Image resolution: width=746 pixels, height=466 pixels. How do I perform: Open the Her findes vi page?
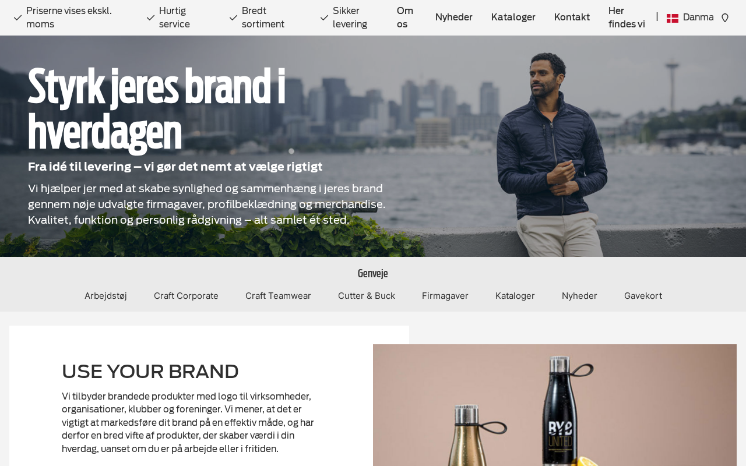click(627, 17)
